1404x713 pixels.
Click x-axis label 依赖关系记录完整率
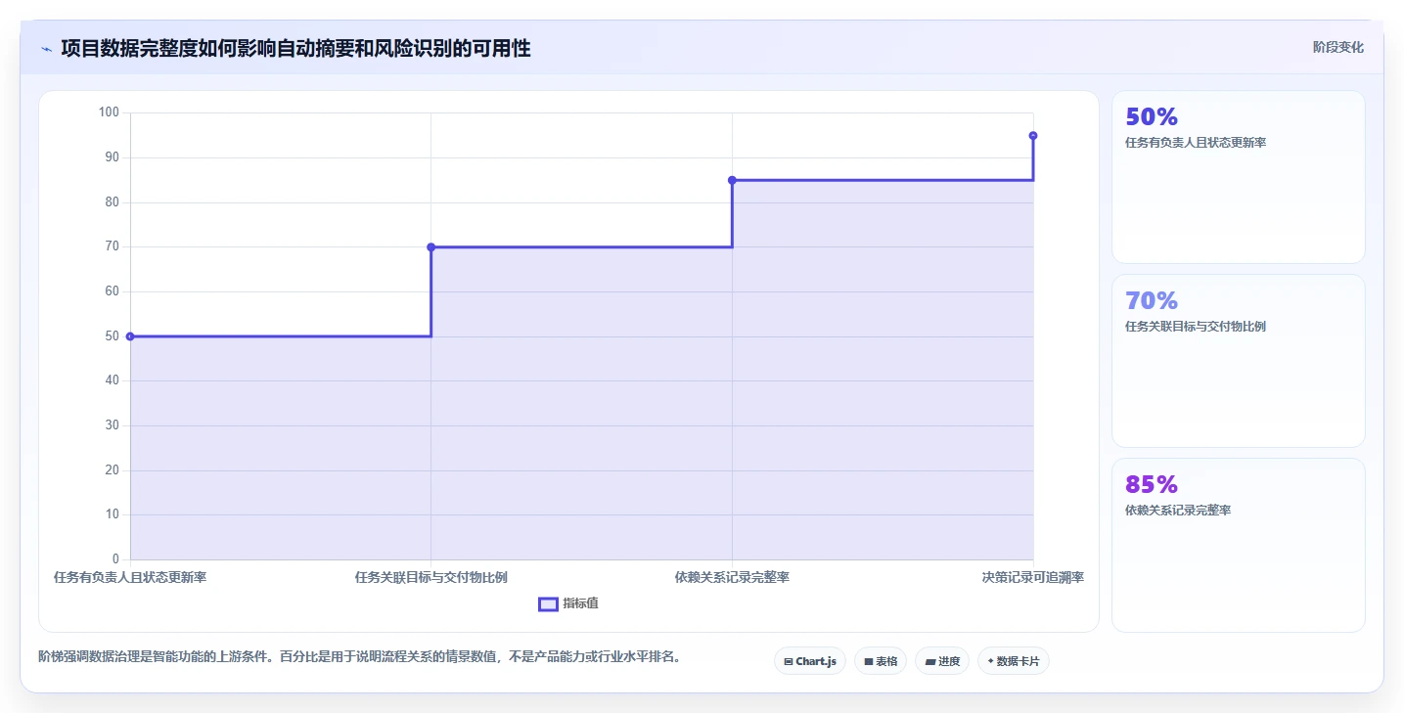[x=732, y=578]
